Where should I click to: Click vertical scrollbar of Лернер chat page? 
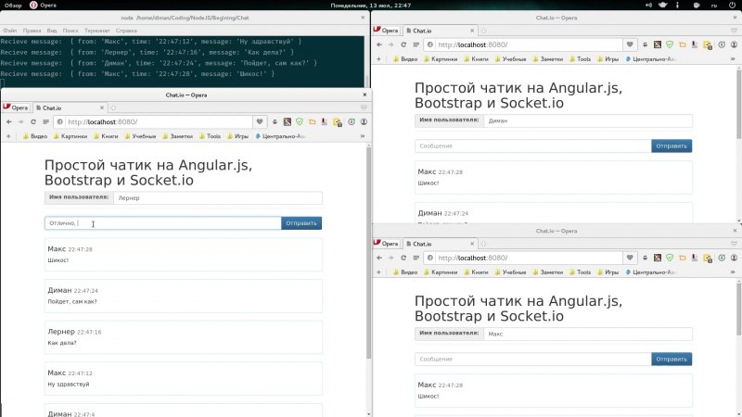tap(368, 253)
